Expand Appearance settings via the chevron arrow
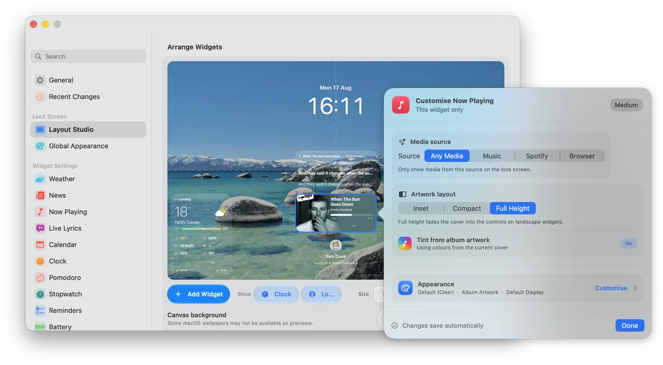663x365 pixels. coord(635,288)
